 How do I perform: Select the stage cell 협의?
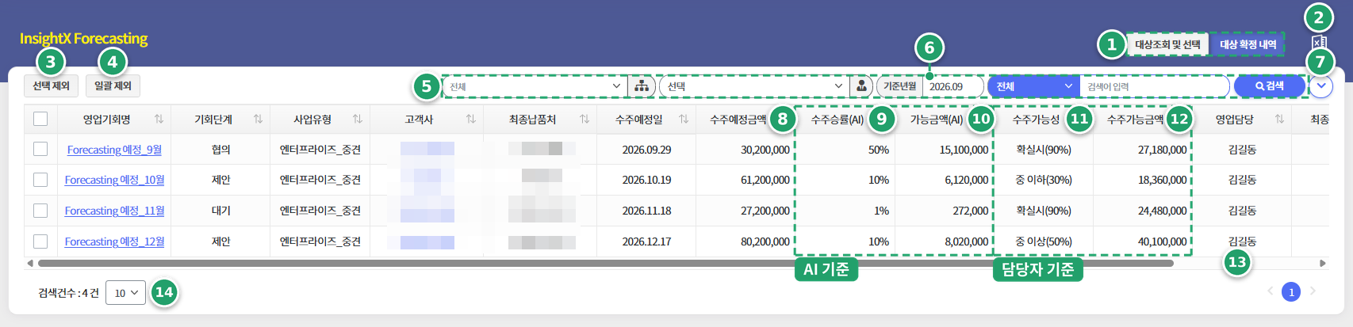coord(220,150)
